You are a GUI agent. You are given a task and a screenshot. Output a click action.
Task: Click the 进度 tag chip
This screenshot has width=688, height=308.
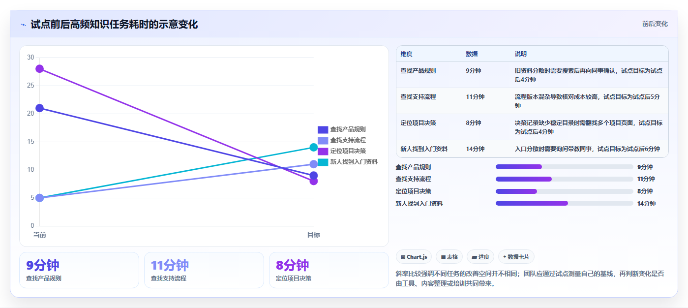pyautogui.click(x=480, y=257)
